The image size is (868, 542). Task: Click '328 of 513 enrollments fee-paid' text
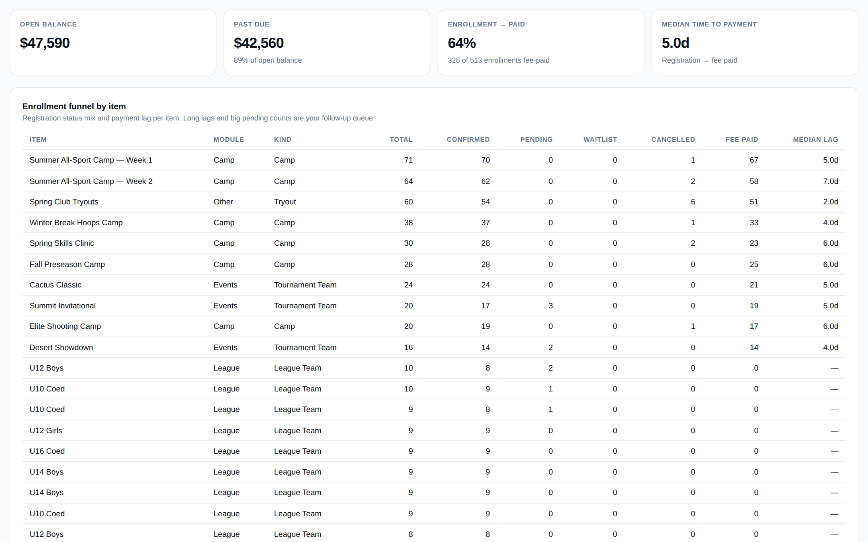point(498,60)
